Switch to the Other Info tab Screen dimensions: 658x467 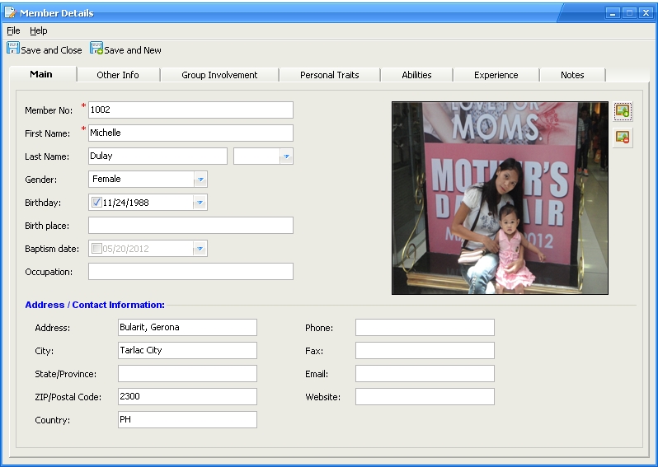[118, 75]
